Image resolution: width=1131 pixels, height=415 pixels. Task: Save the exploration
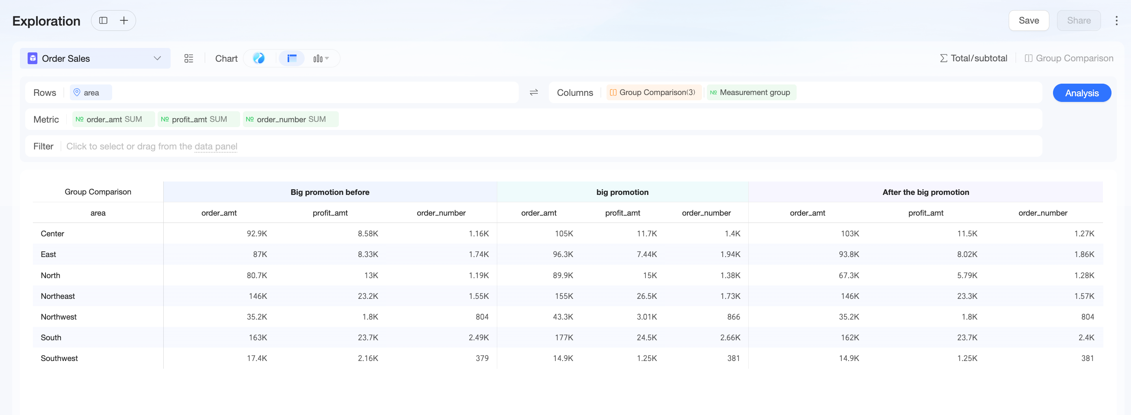(1028, 21)
